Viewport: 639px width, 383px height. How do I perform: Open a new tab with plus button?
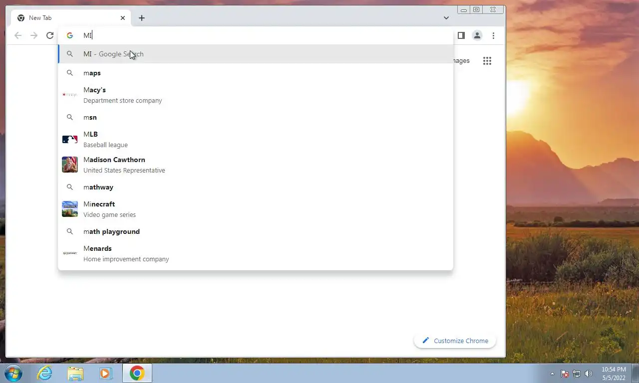click(x=142, y=18)
